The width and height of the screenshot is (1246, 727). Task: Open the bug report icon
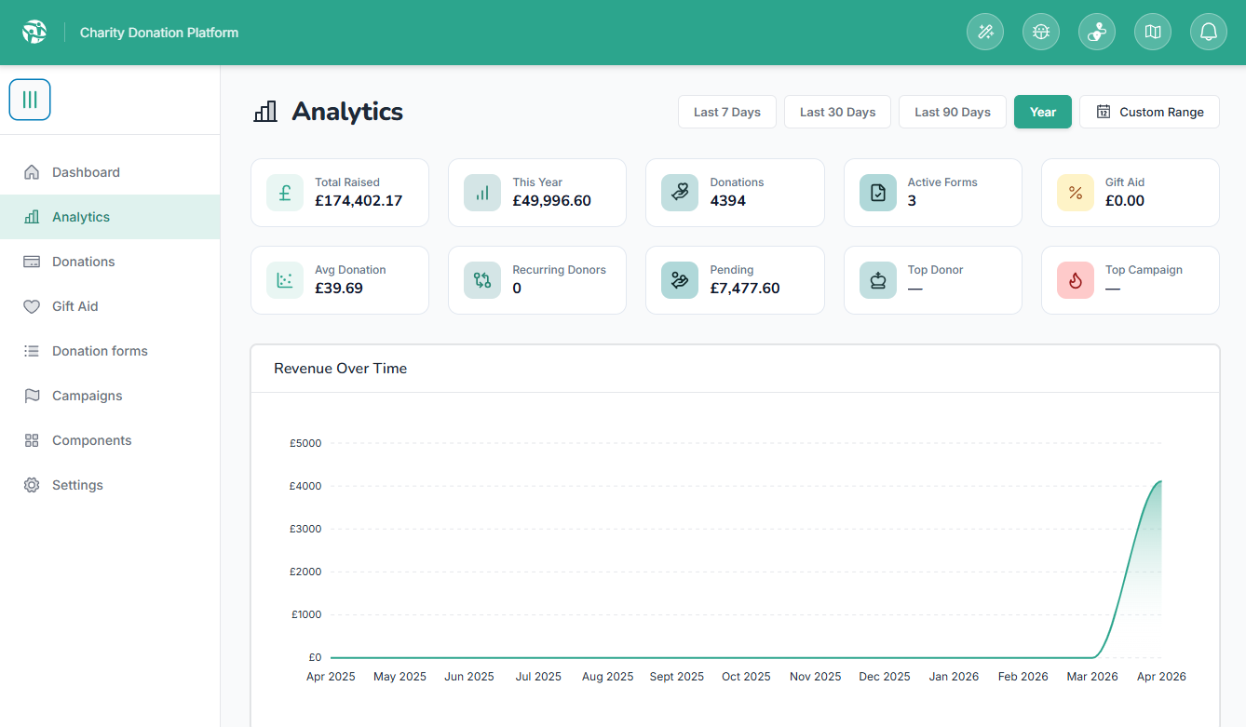point(1041,33)
